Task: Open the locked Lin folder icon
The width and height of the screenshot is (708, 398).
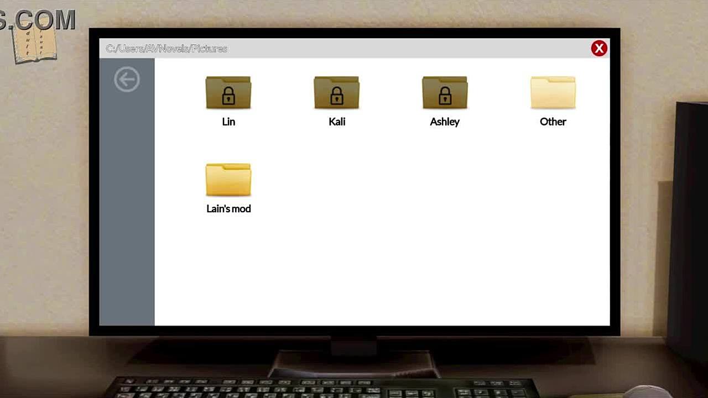Action: point(228,92)
